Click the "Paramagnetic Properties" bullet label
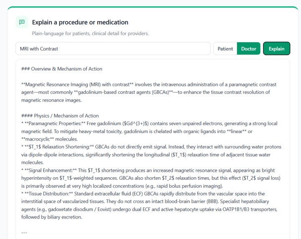 point(55,123)
